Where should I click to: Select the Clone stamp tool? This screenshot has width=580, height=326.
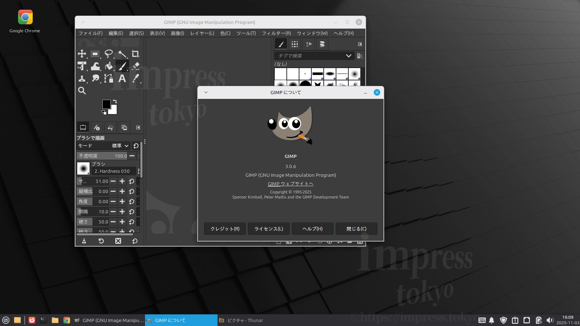82,78
